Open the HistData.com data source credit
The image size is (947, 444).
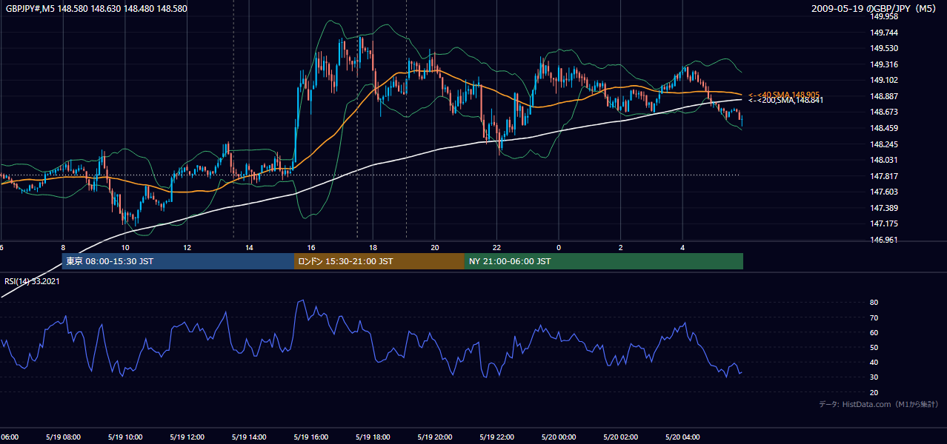[x=879, y=404]
